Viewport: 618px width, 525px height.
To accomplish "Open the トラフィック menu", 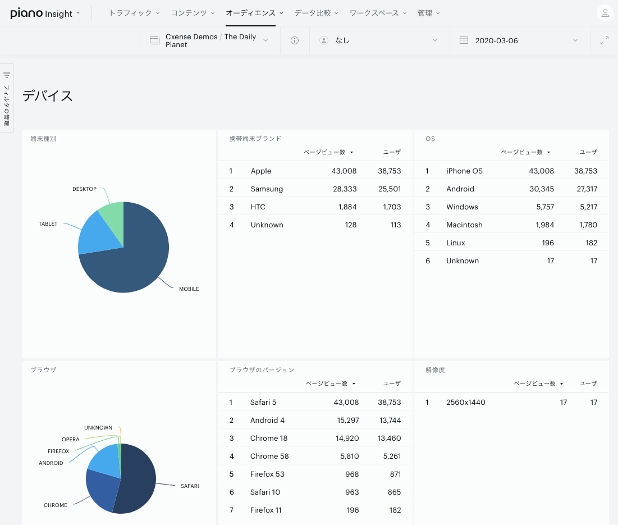I will tap(134, 13).
